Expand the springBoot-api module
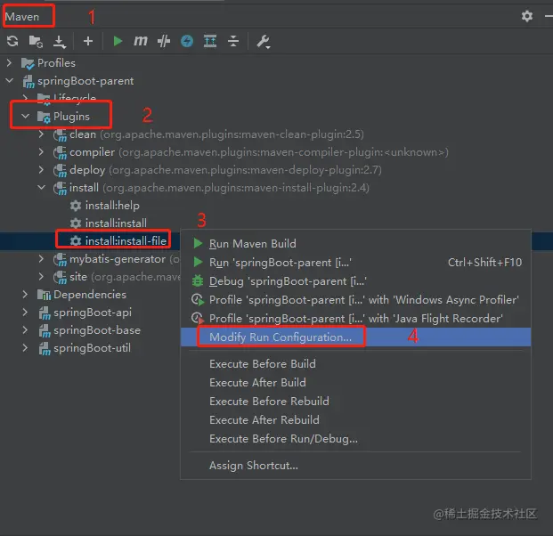 [25, 313]
